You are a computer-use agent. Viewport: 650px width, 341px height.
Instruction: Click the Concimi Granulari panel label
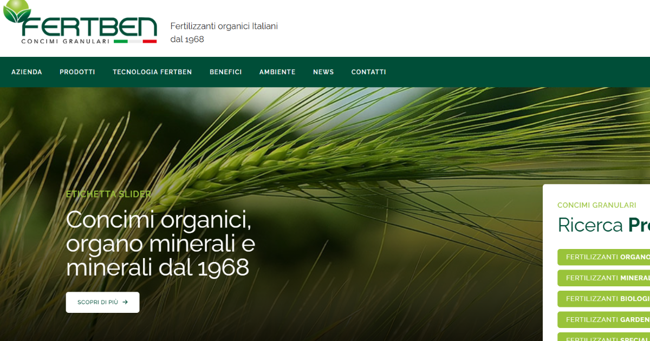[x=597, y=205]
